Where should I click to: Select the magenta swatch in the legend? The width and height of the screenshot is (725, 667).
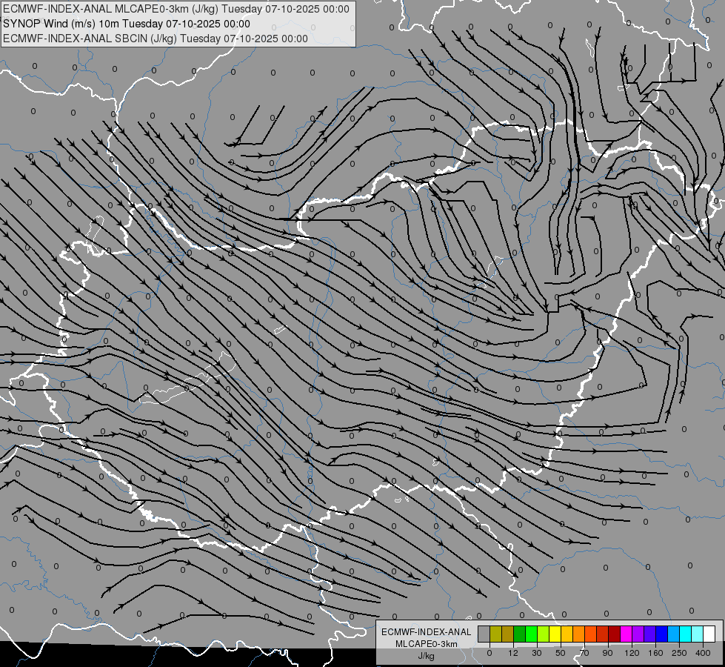[x=626, y=634]
